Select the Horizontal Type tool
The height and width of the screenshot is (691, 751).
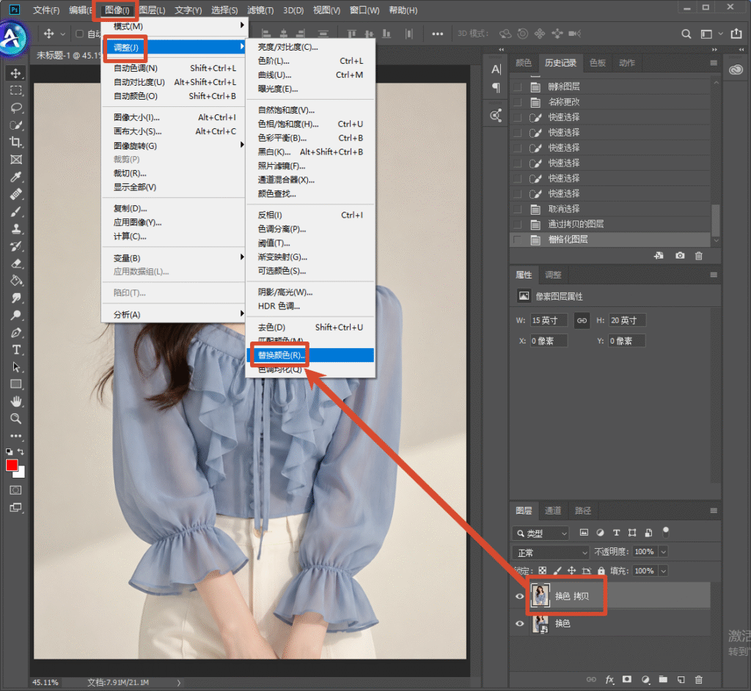pos(16,350)
